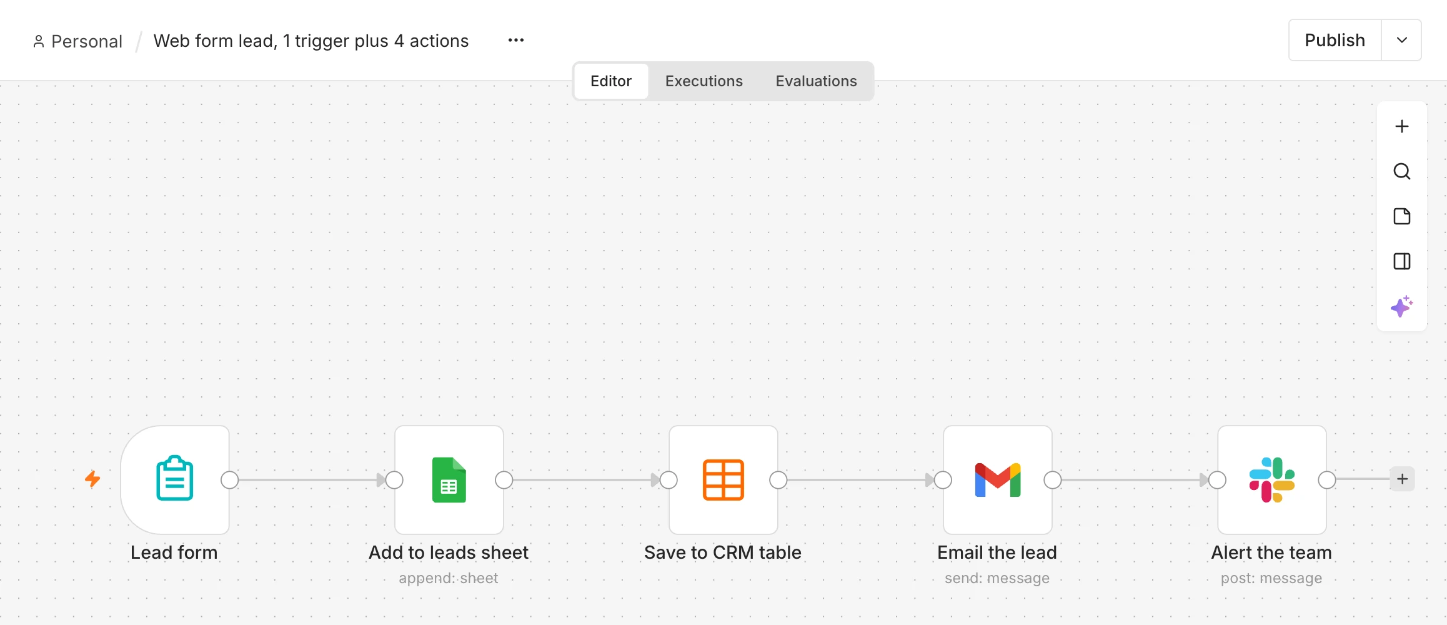Add a node using the plus toolbar icon
Screen dimensions: 1447x625
click(x=1402, y=126)
